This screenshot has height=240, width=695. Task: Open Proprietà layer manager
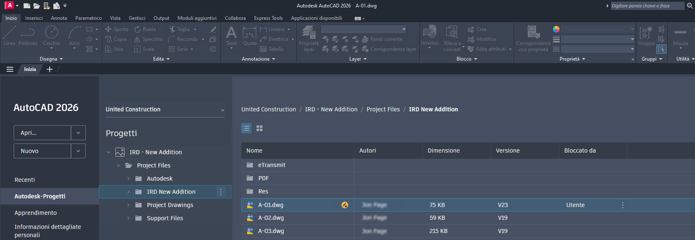click(x=309, y=38)
